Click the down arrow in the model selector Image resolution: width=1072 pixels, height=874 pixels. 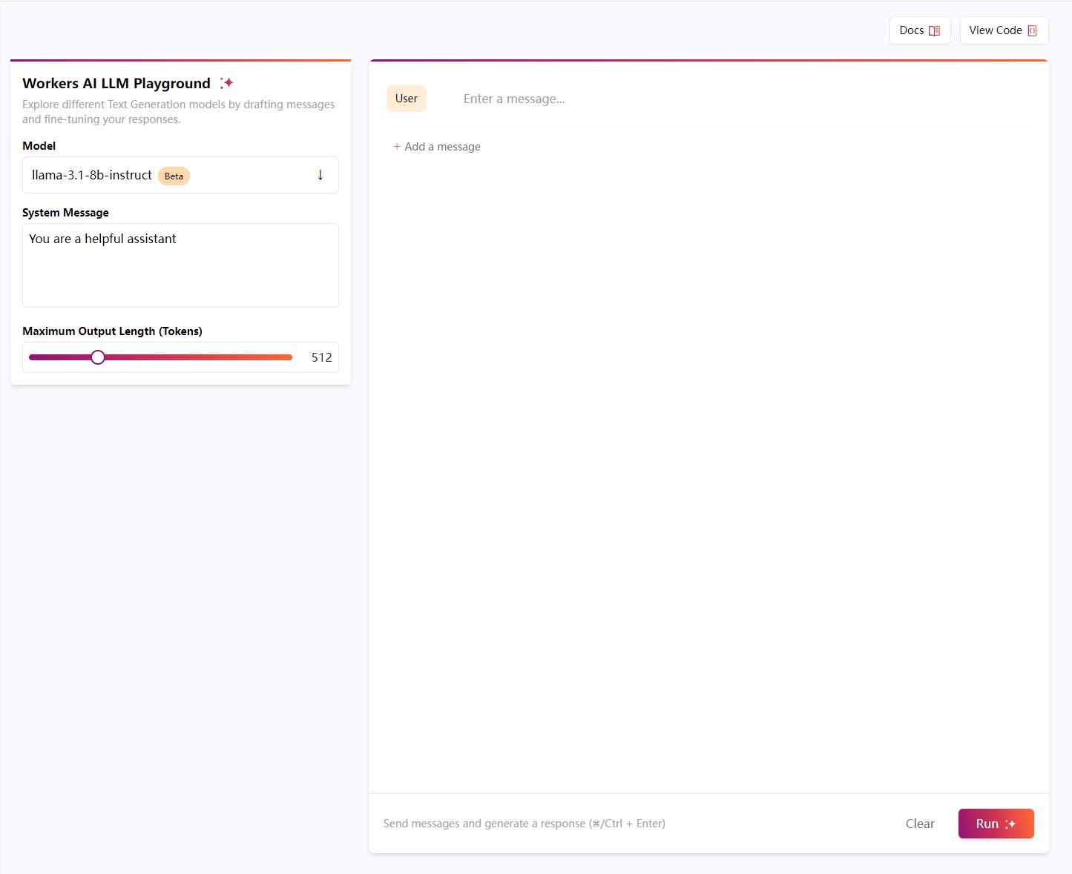point(320,175)
